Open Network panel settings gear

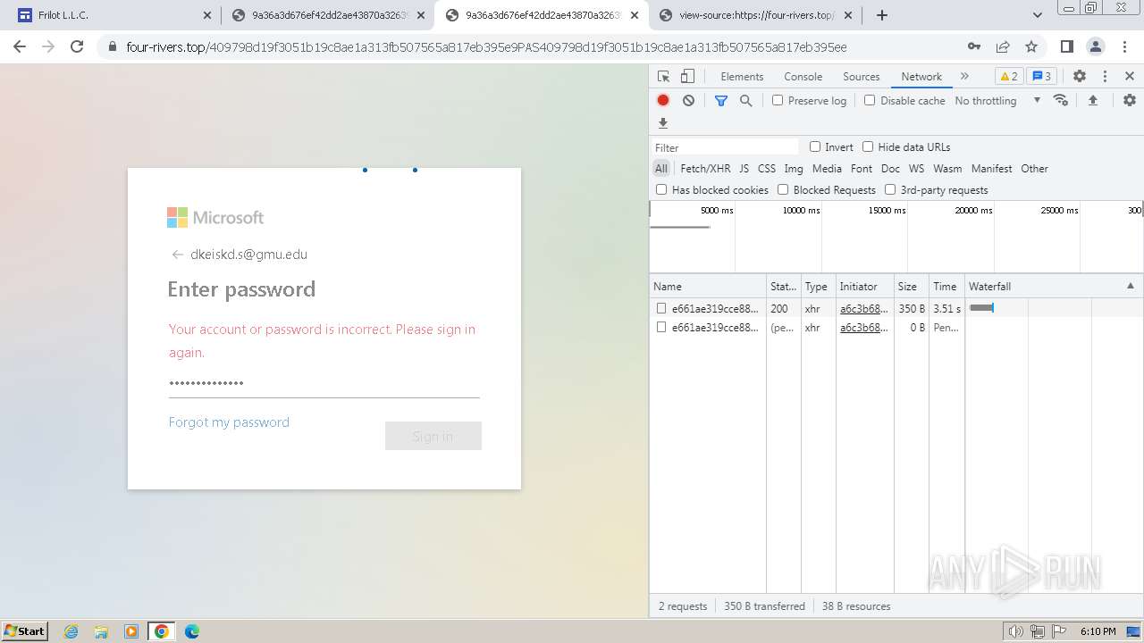tap(1130, 101)
